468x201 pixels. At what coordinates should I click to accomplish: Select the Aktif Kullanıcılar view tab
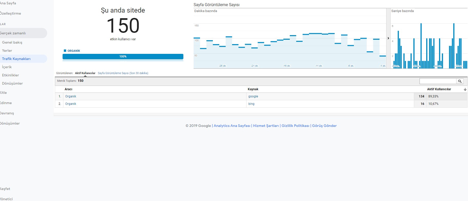click(85, 73)
